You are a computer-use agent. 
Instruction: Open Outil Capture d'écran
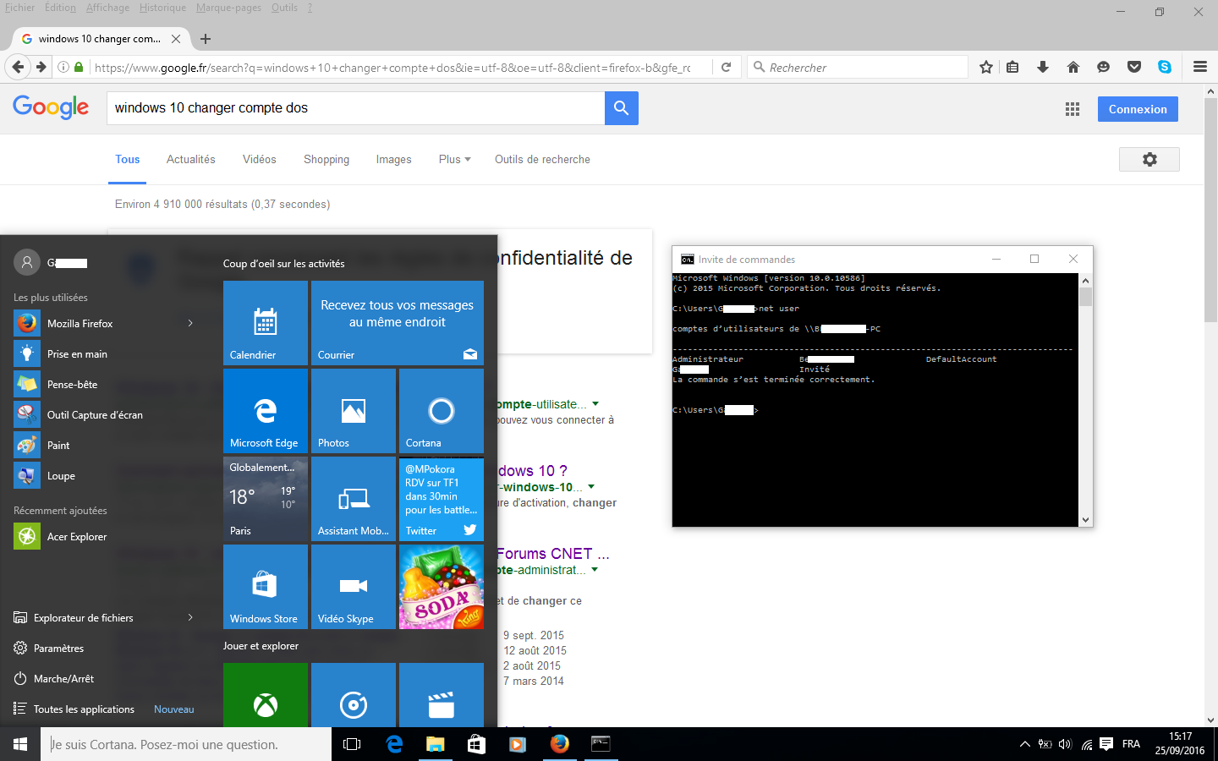[105, 414]
